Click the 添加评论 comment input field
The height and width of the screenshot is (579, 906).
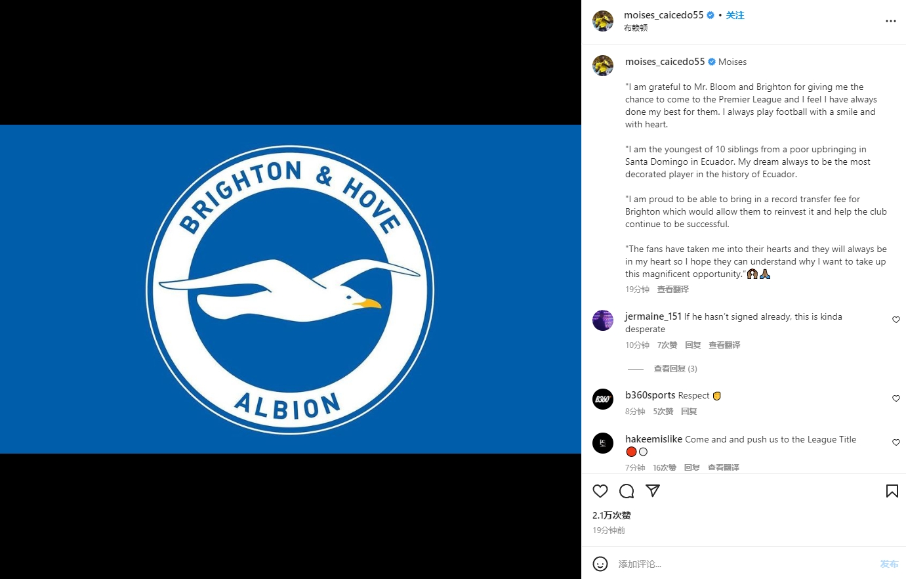click(745, 564)
